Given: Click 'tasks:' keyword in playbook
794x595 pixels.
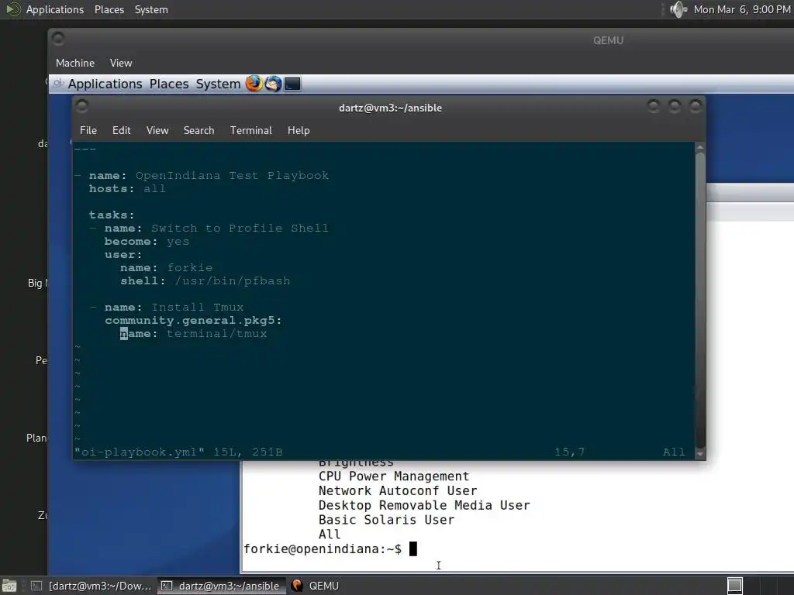Looking at the screenshot, I should pyautogui.click(x=112, y=215).
